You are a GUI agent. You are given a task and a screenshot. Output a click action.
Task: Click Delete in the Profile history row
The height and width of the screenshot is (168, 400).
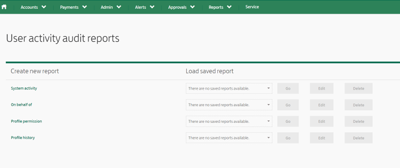click(x=358, y=138)
